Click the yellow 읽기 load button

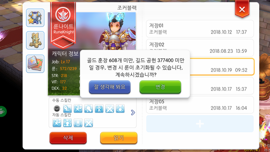119,138
